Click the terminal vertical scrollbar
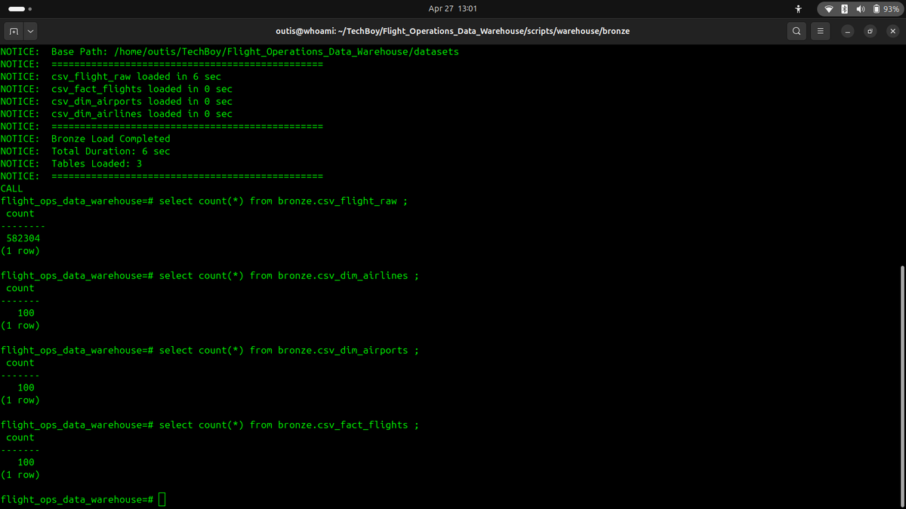The height and width of the screenshot is (509, 906). tap(902, 385)
